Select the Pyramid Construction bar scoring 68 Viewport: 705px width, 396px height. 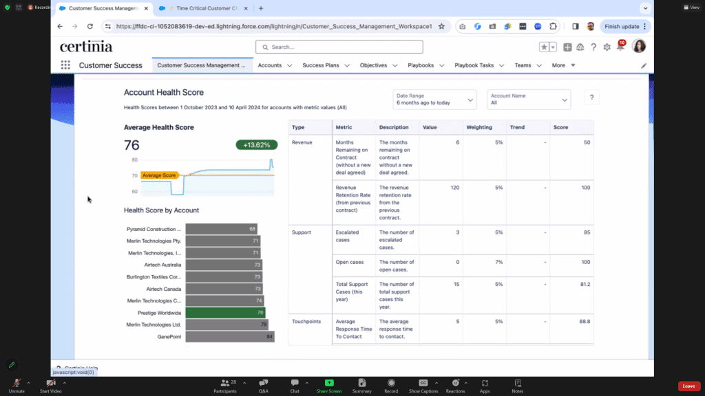point(221,228)
